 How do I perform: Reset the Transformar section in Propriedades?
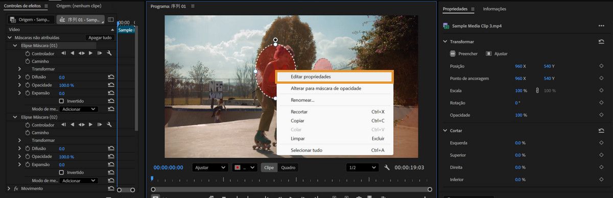[x=601, y=42]
